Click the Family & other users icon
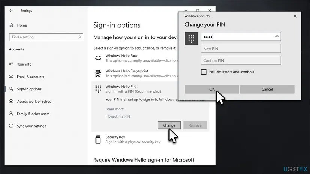The height and width of the screenshot is (174, 310). pyautogui.click(x=11, y=114)
